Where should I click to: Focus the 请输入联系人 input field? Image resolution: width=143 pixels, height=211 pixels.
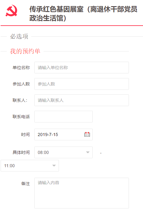click(82, 100)
